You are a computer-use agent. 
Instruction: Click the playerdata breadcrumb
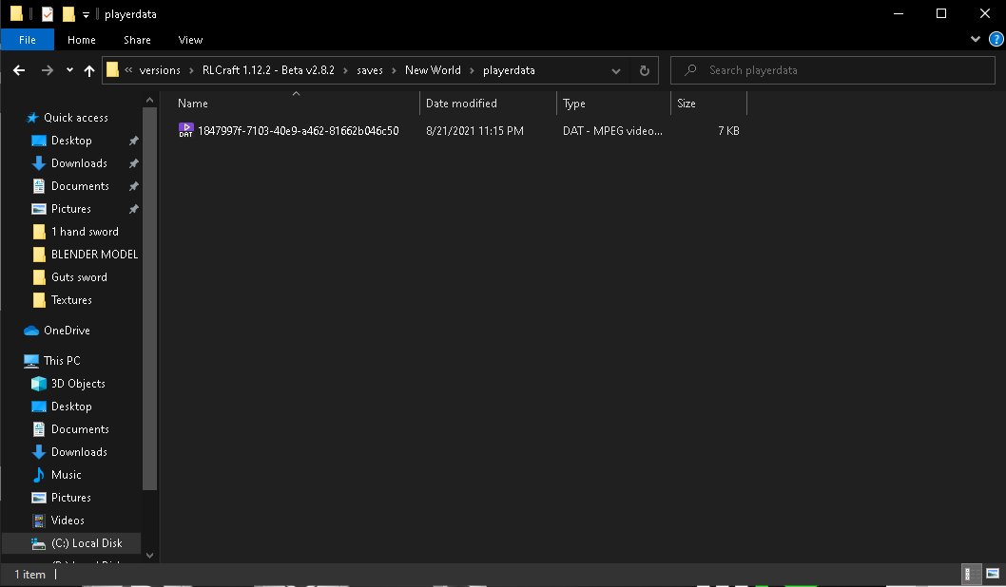click(x=509, y=70)
